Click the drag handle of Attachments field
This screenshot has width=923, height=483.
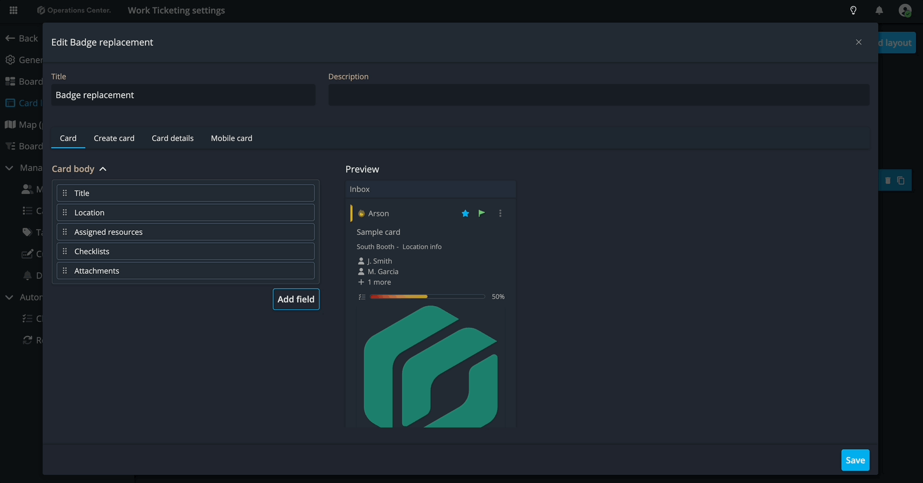(65, 271)
